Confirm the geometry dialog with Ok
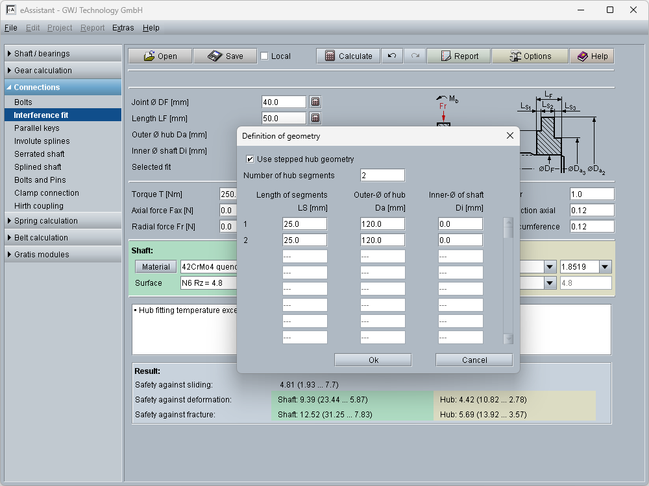Viewport: 649px width, 486px height. click(373, 360)
